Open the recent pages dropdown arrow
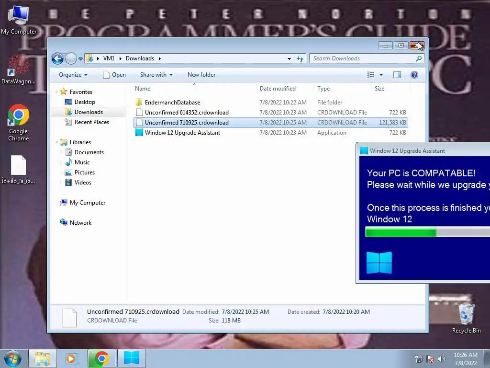Screen dimensions: 490x368 pos(80,59)
